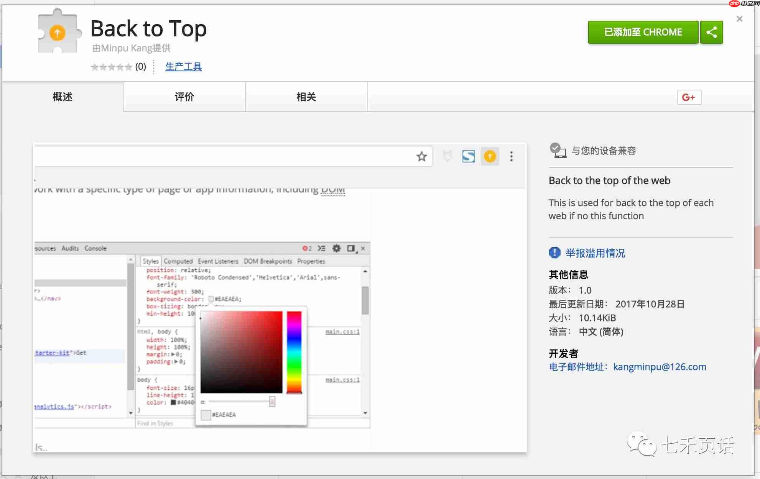The height and width of the screenshot is (479, 760).
Task: Open the developer email link kangminpu@126.com
Action: 660,367
